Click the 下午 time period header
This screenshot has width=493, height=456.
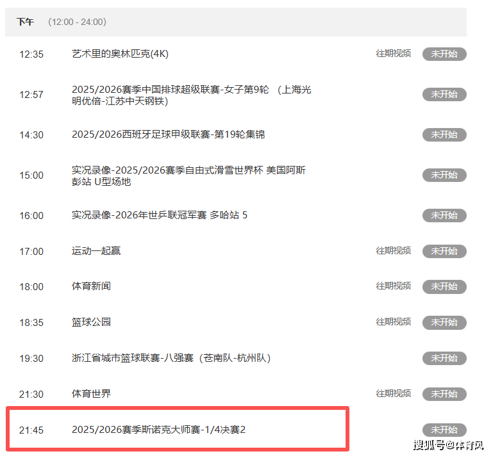(26, 22)
